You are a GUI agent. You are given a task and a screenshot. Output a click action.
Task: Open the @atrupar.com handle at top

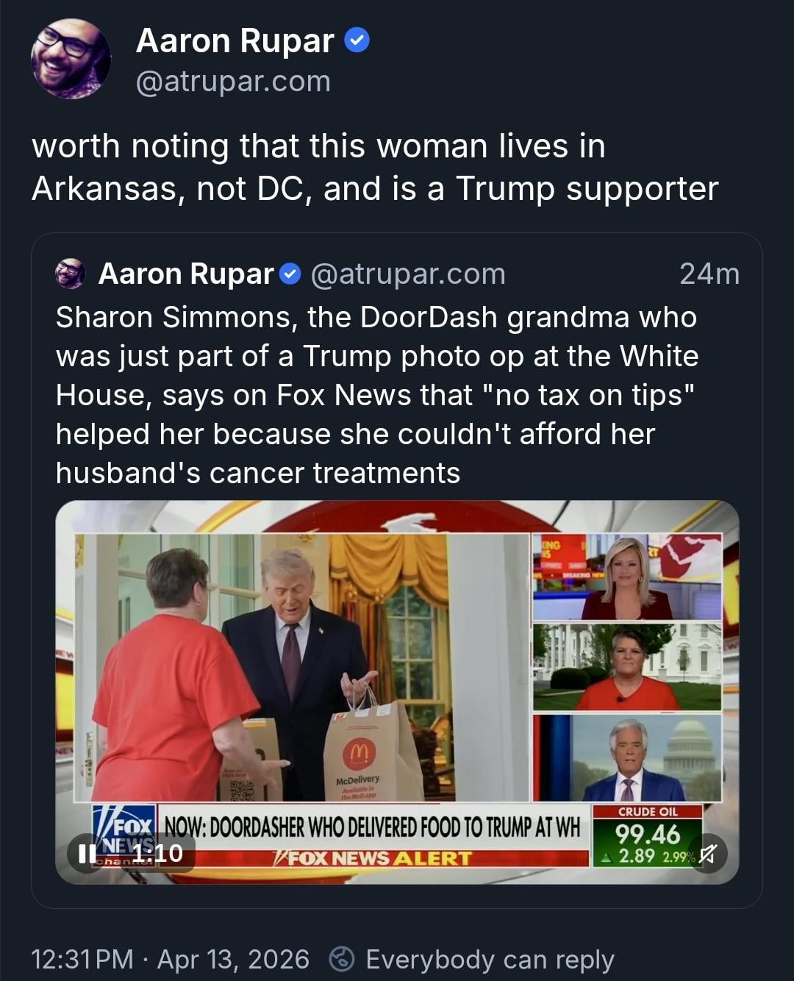233,81
